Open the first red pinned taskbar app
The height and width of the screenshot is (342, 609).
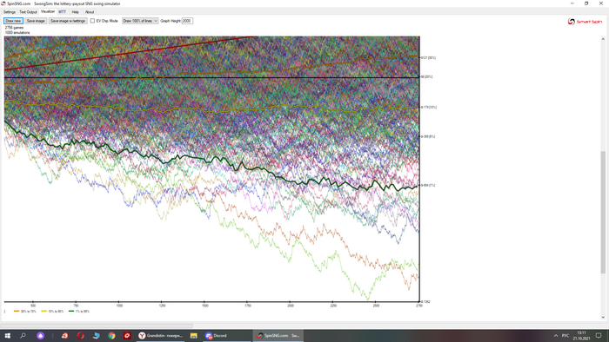(65, 335)
